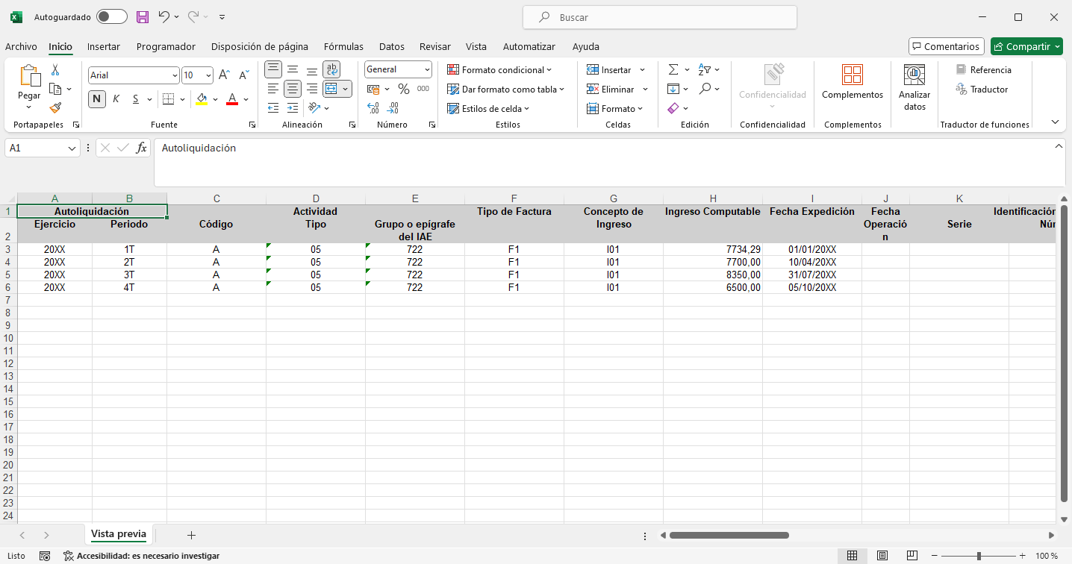This screenshot has width=1072, height=564.
Task: Open the Name Box A1 dropdown arrow
Action: point(72,148)
